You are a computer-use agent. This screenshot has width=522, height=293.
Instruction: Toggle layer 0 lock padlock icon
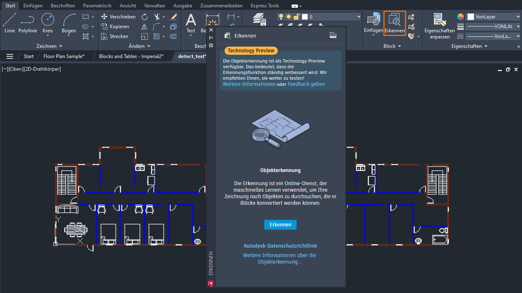click(x=297, y=17)
